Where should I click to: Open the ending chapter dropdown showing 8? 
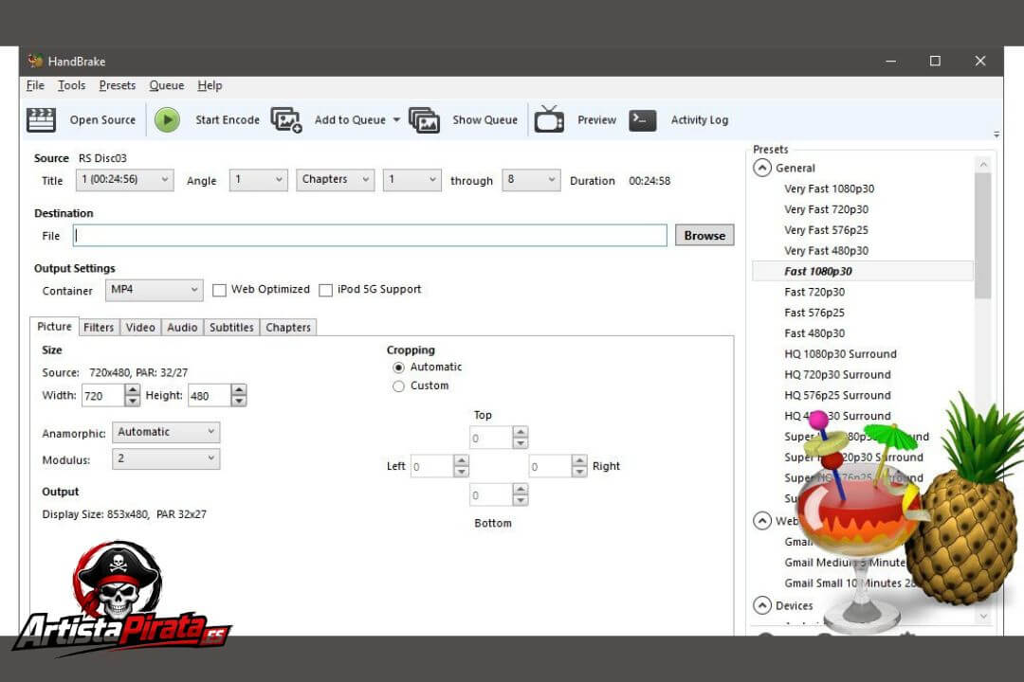(x=531, y=179)
